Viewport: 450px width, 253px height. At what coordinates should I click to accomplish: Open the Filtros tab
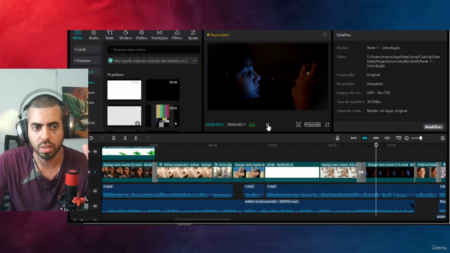(176, 35)
